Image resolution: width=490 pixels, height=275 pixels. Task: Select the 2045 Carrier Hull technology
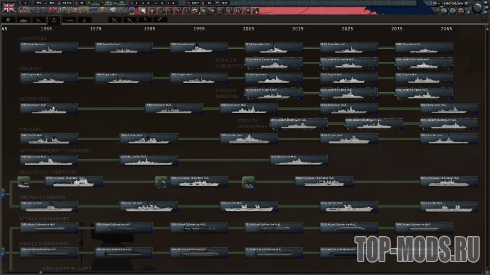(449, 206)
